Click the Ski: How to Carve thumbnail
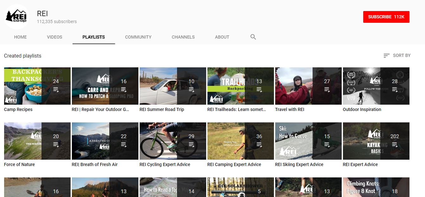The image size is (425, 197). (x=308, y=141)
